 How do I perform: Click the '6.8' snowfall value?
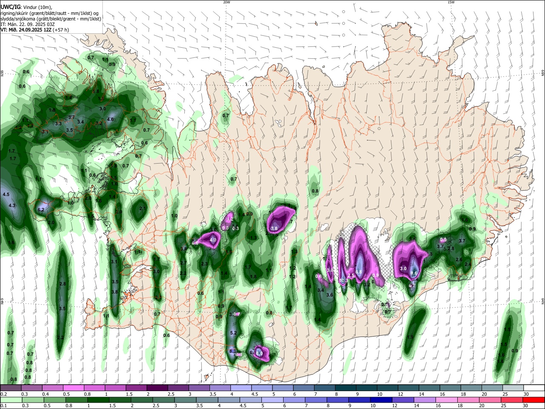tap(359, 272)
